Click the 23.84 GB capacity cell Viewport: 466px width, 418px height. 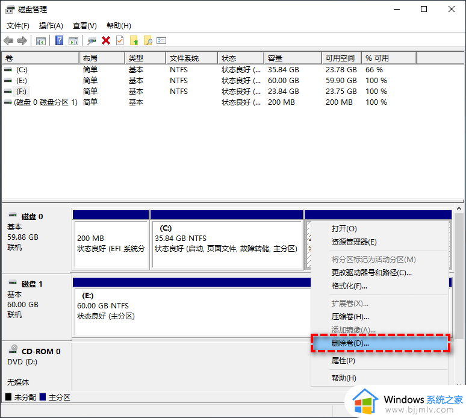click(x=284, y=92)
